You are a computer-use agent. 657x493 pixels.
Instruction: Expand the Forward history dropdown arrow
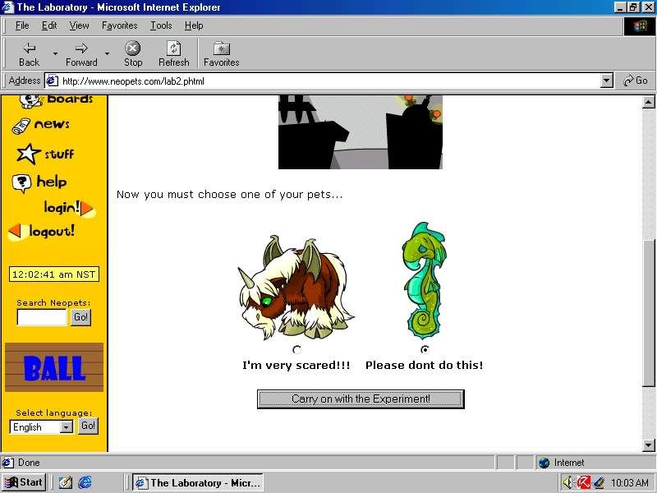pos(107,54)
